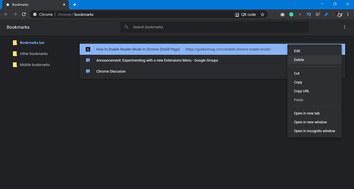Click the red K extension icon
The width and height of the screenshot is (354, 189).
[x=300, y=14]
